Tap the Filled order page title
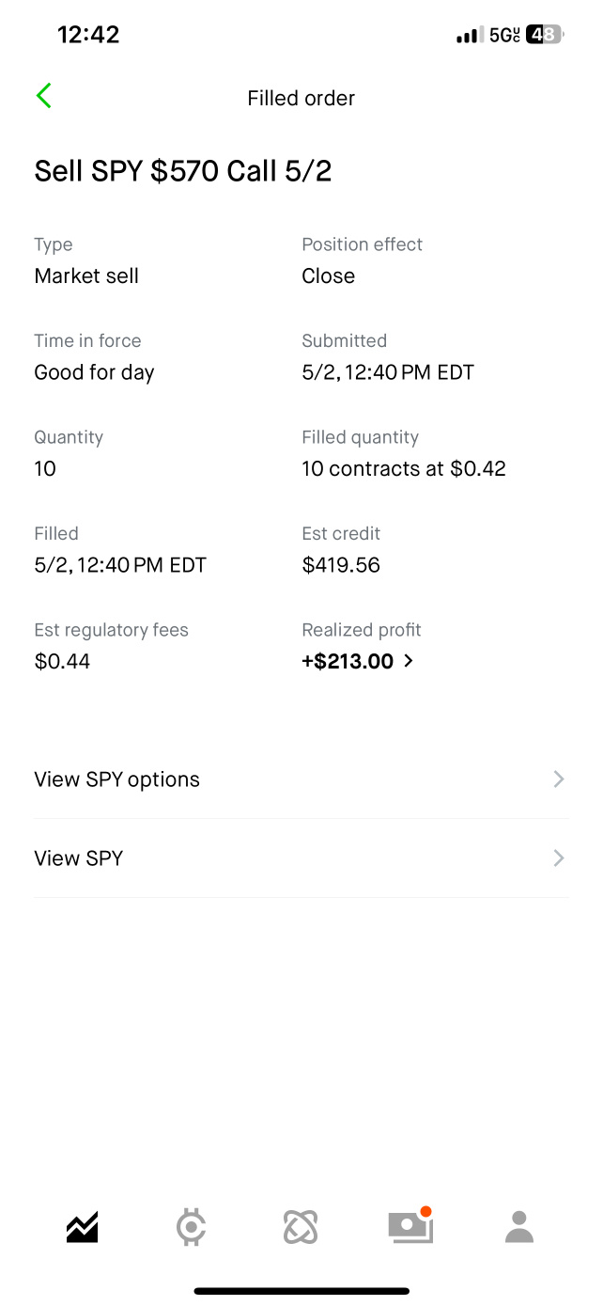 301,98
